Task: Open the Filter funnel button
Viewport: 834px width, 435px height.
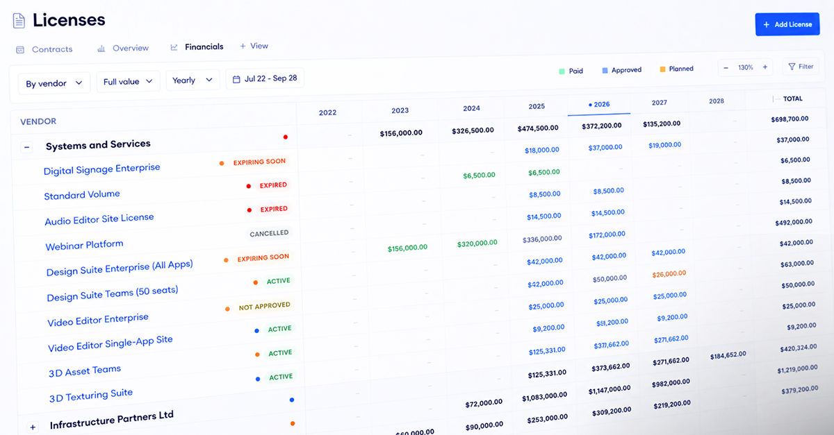Action: [x=801, y=67]
